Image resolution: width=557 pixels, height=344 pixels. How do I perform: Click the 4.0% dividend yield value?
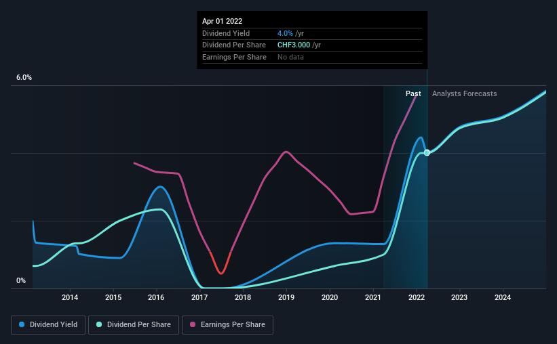click(x=285, y=33)
